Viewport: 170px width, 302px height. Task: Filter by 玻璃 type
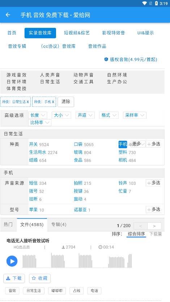pyautogui.click(x=78, y=152)
